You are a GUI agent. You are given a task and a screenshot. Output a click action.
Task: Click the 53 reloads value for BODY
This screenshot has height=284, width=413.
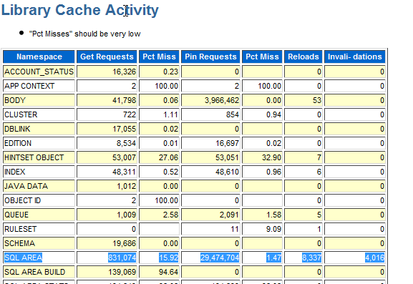pyautogui.click(x=317, y=100)
